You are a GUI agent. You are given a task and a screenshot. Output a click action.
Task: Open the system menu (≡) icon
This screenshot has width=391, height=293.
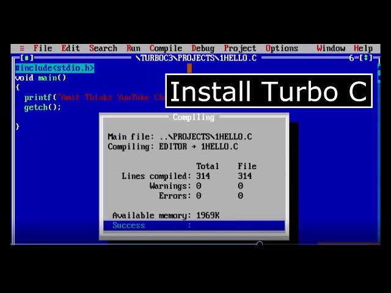[22, 48]
